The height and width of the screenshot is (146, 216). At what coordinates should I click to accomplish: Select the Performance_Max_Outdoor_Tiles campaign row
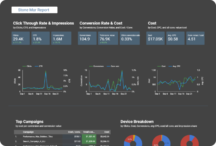coord(62,136)
